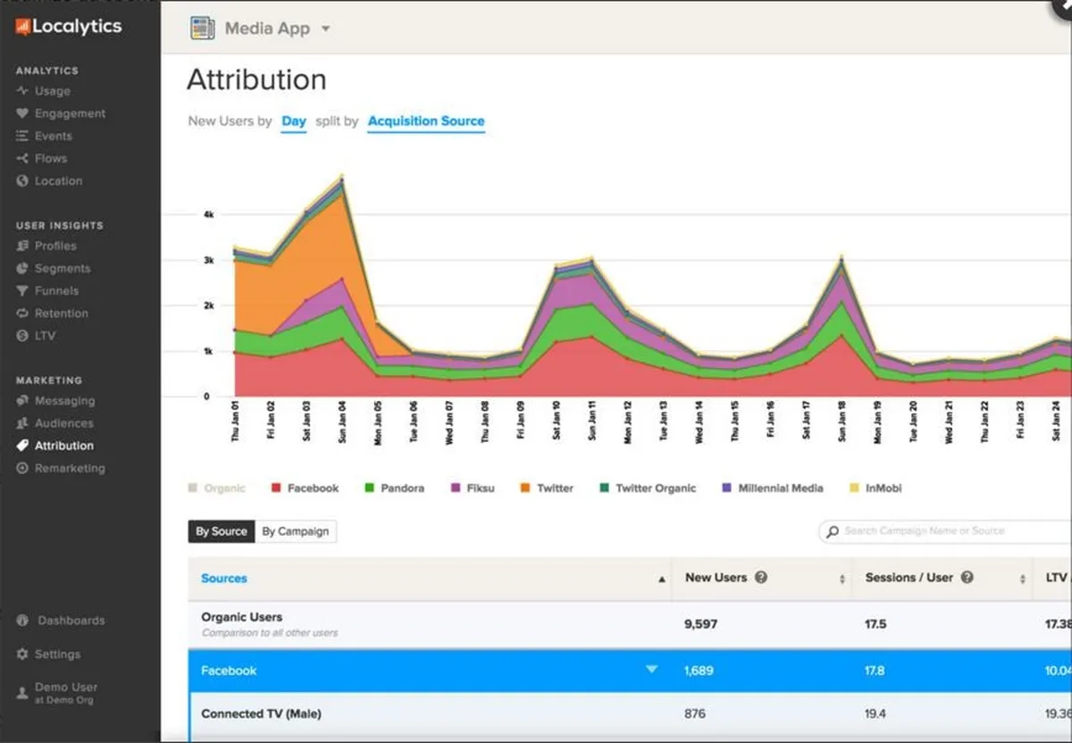Click the Localytics logo icon
This screenshot has height=743, width=1072.
click(x=22, y=27)
